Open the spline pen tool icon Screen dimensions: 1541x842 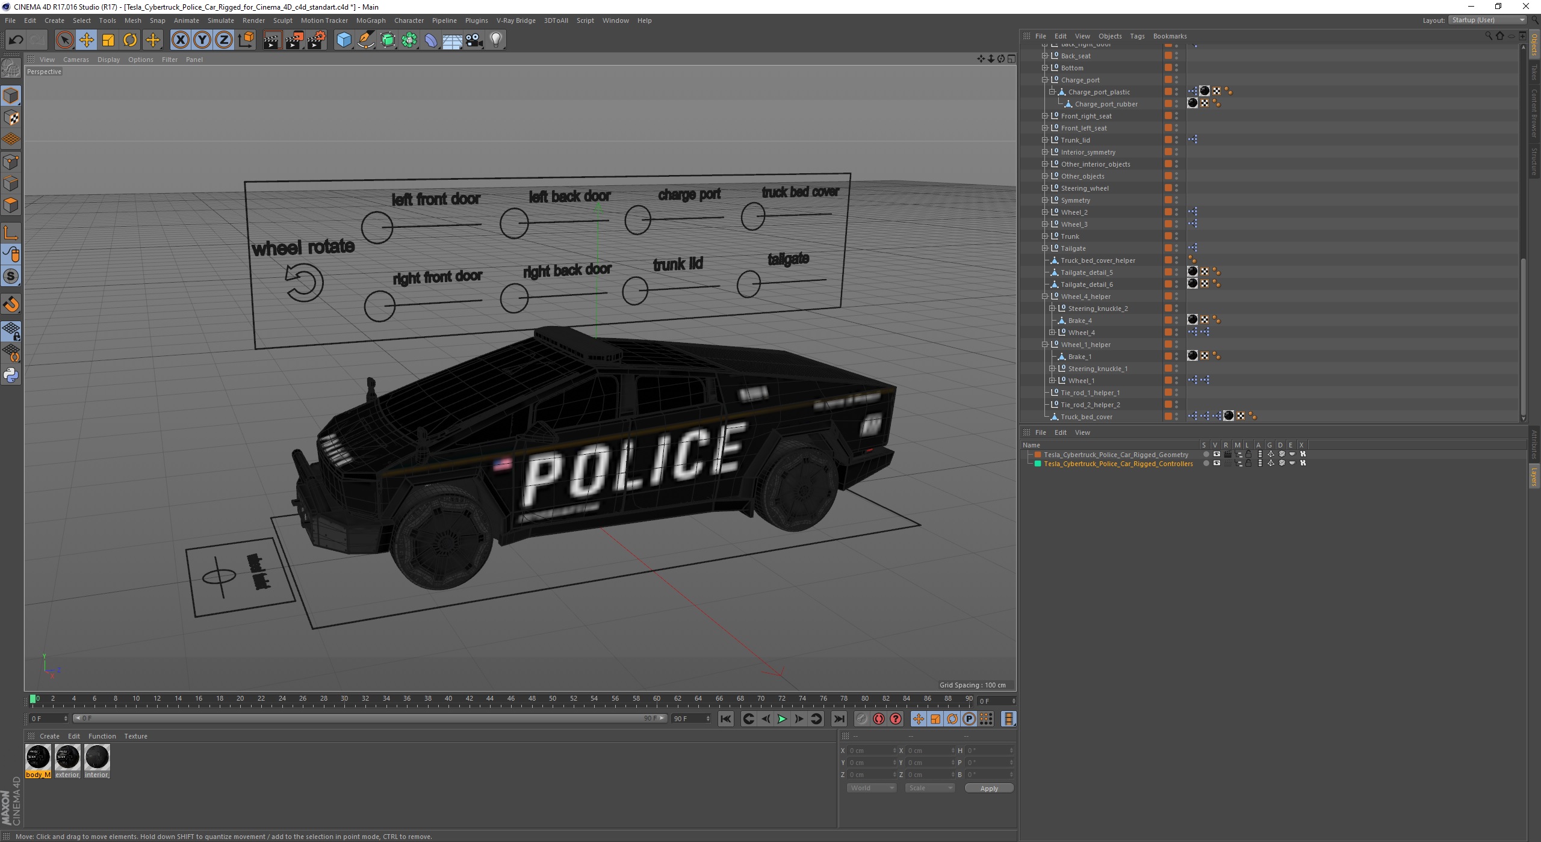coord(366,40)
